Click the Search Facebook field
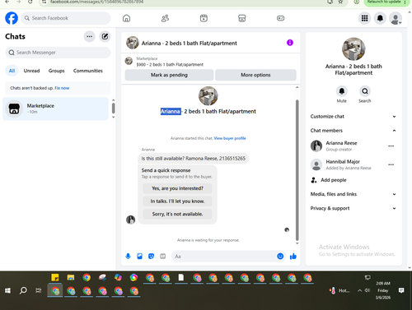Image resolution: width=412 pixels, height=310 pixels. point(66,18)
